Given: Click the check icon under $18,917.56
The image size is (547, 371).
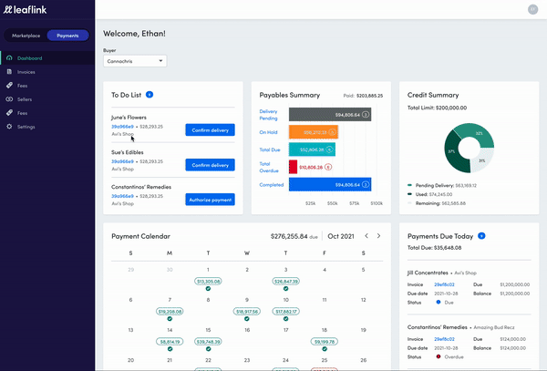Looking at the screenshot, I should 247,319.
